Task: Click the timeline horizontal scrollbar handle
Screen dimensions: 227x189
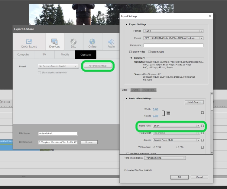Action: coord(24,176)
